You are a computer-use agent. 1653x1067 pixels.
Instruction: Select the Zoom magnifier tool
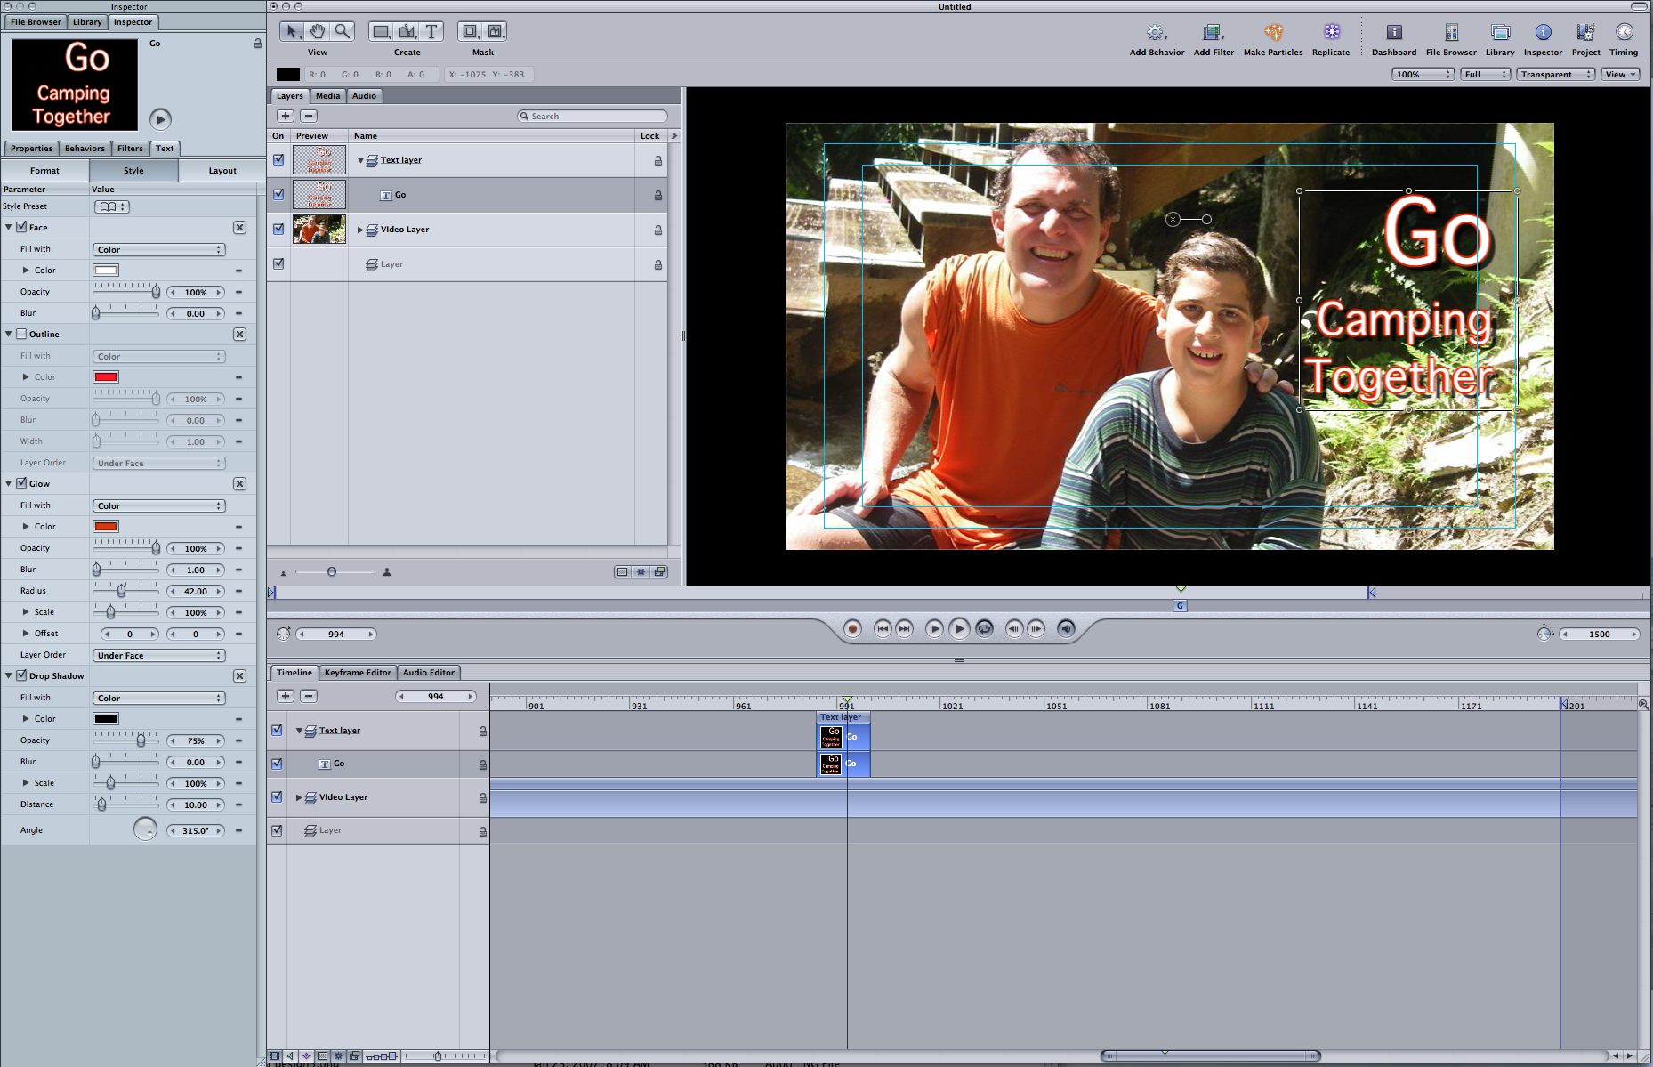343,32
